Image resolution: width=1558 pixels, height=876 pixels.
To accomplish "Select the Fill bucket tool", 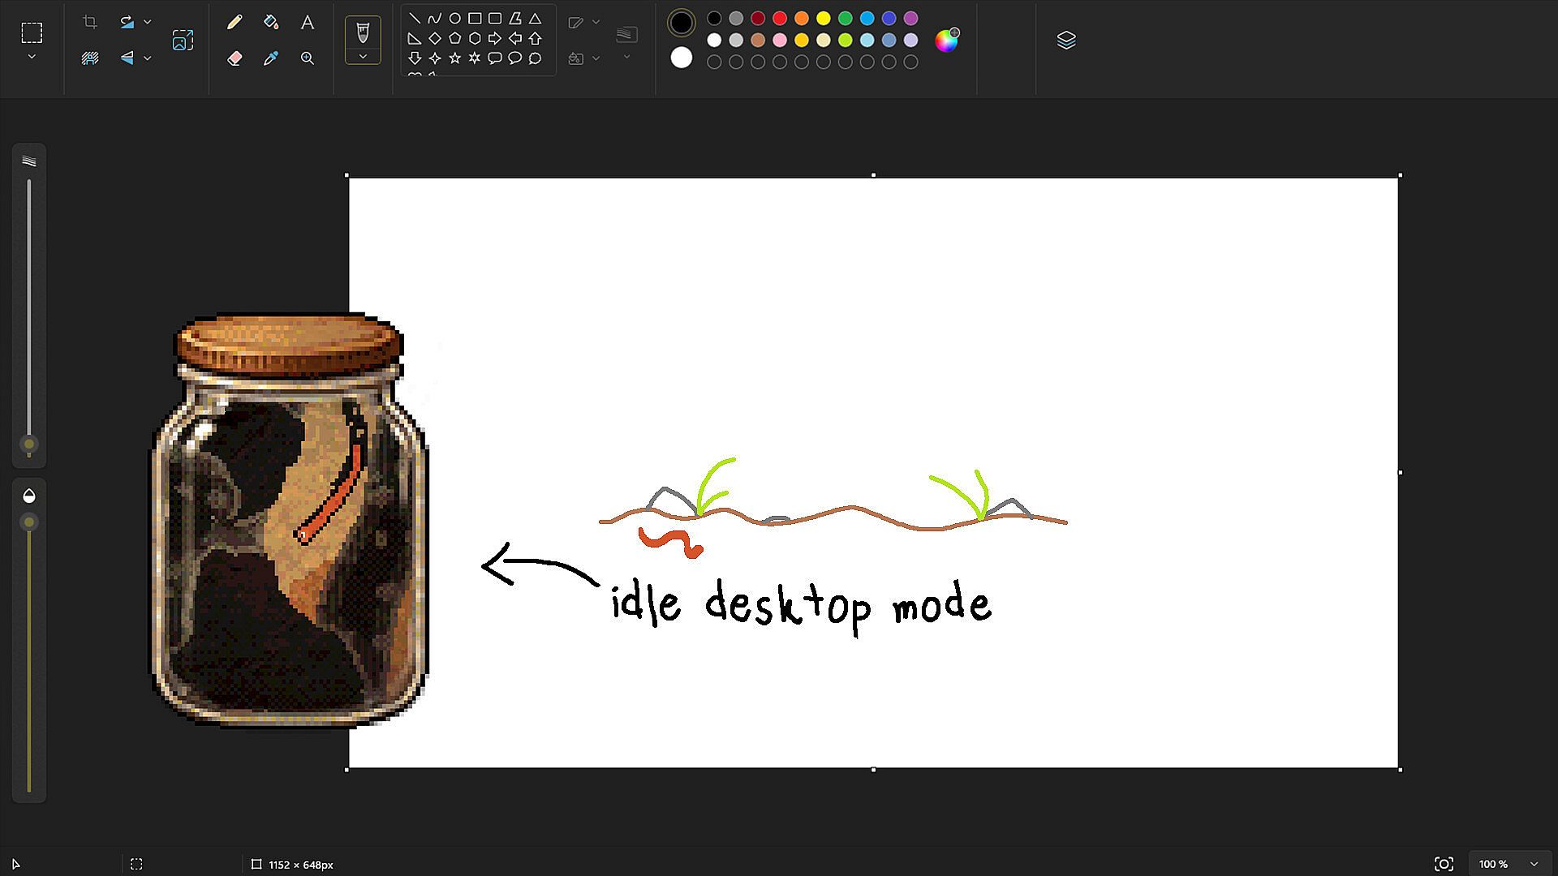I will 271,23.
